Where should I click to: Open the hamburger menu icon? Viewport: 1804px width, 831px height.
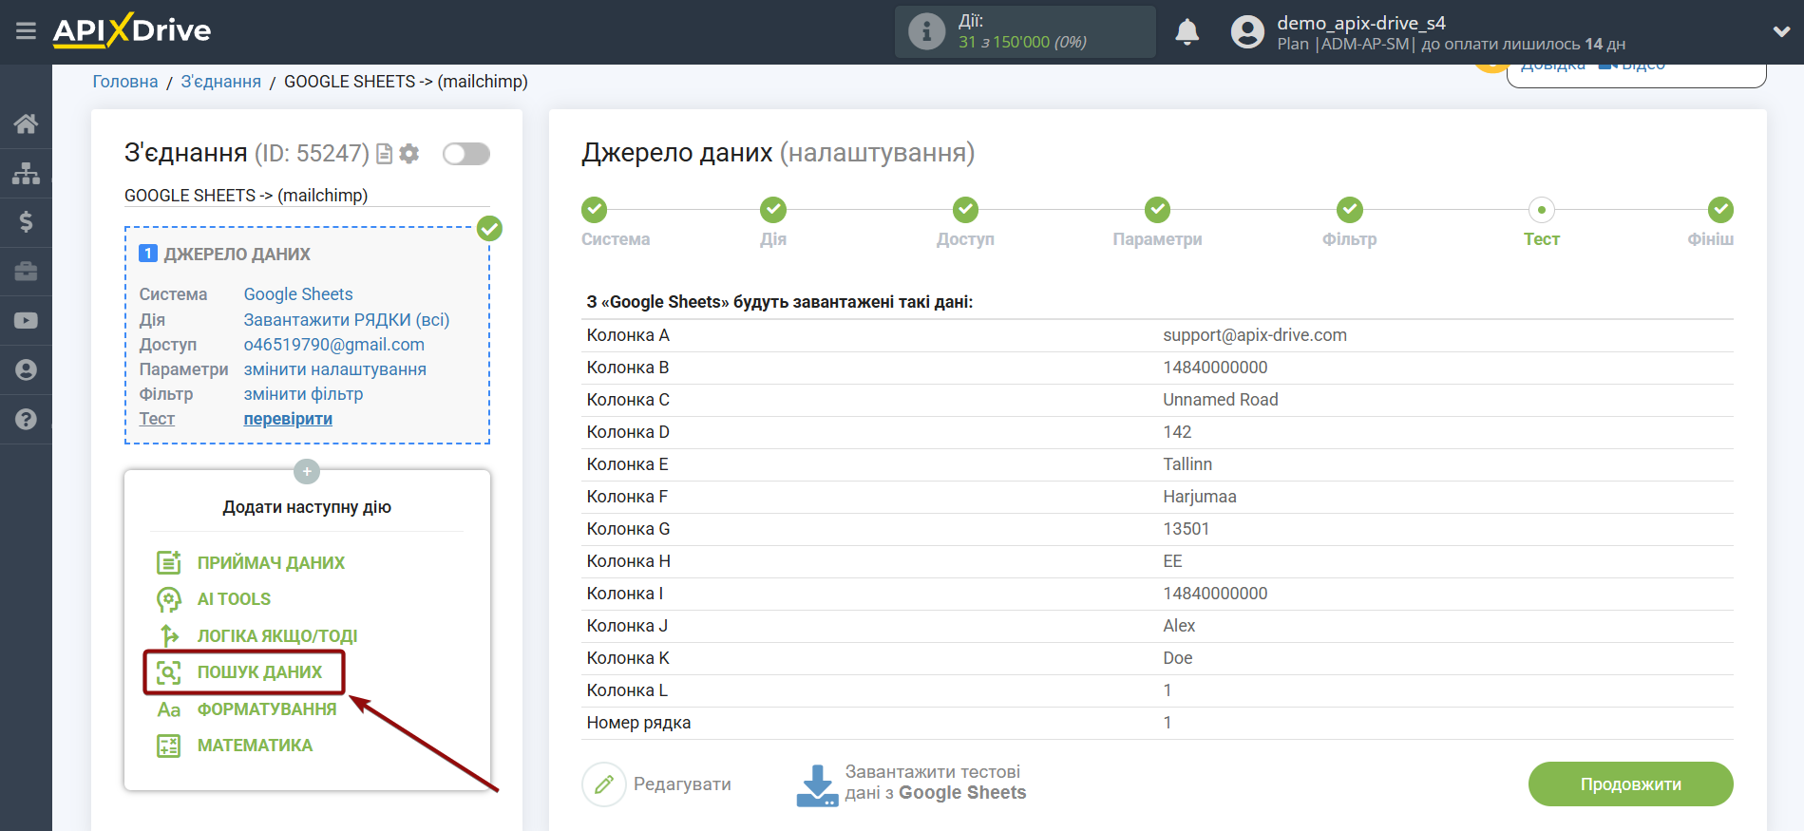click(x=26, y=31)
